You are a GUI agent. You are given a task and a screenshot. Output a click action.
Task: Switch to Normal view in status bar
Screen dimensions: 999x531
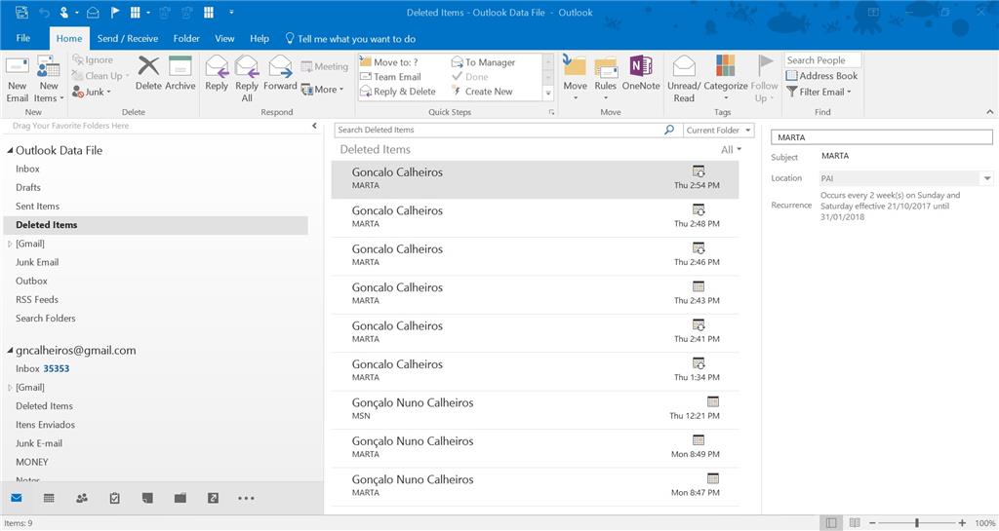click(831, 523)
